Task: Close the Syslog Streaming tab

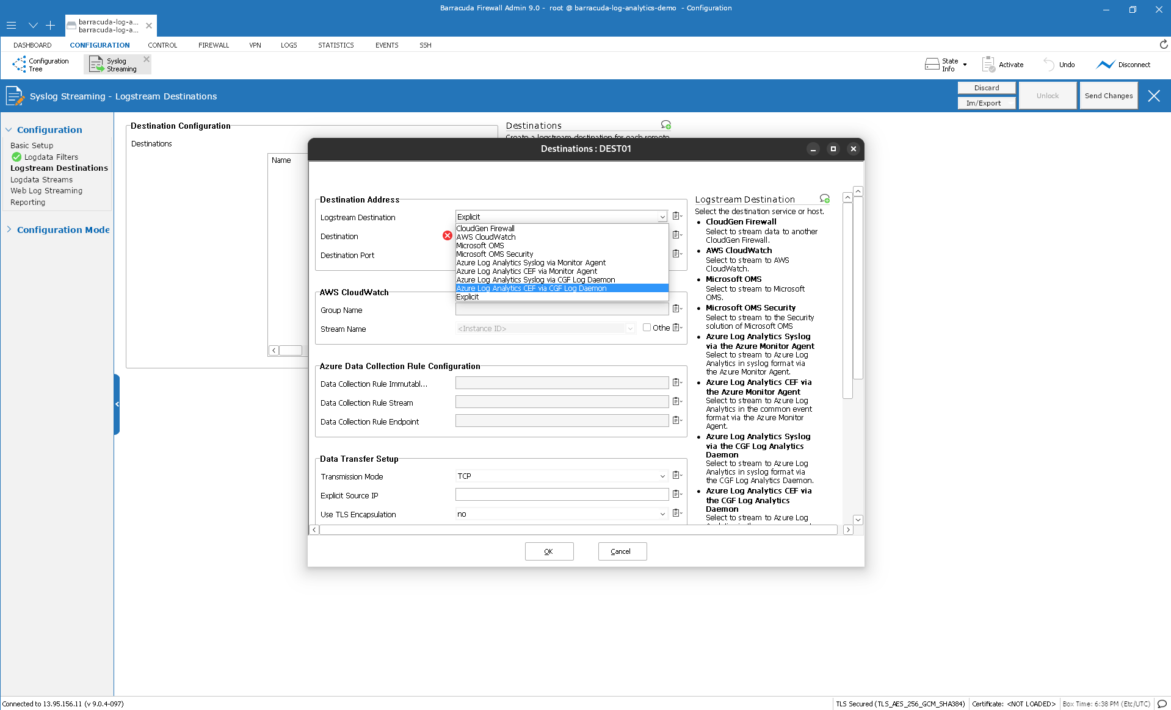Action: click(x=147, y=59)
